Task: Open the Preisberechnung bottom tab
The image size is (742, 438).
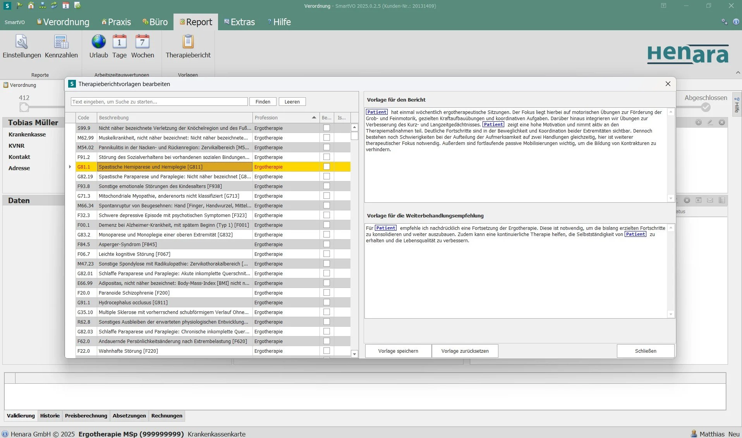Action: point(86,416)
